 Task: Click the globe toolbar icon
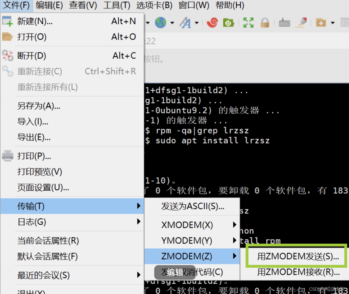pyautogui.click(x=161, y=23)
